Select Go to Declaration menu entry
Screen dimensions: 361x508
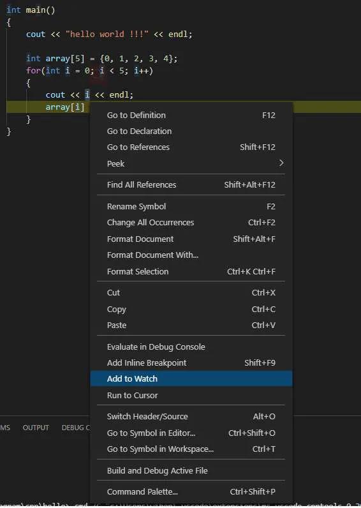click(x=191, y=131)
